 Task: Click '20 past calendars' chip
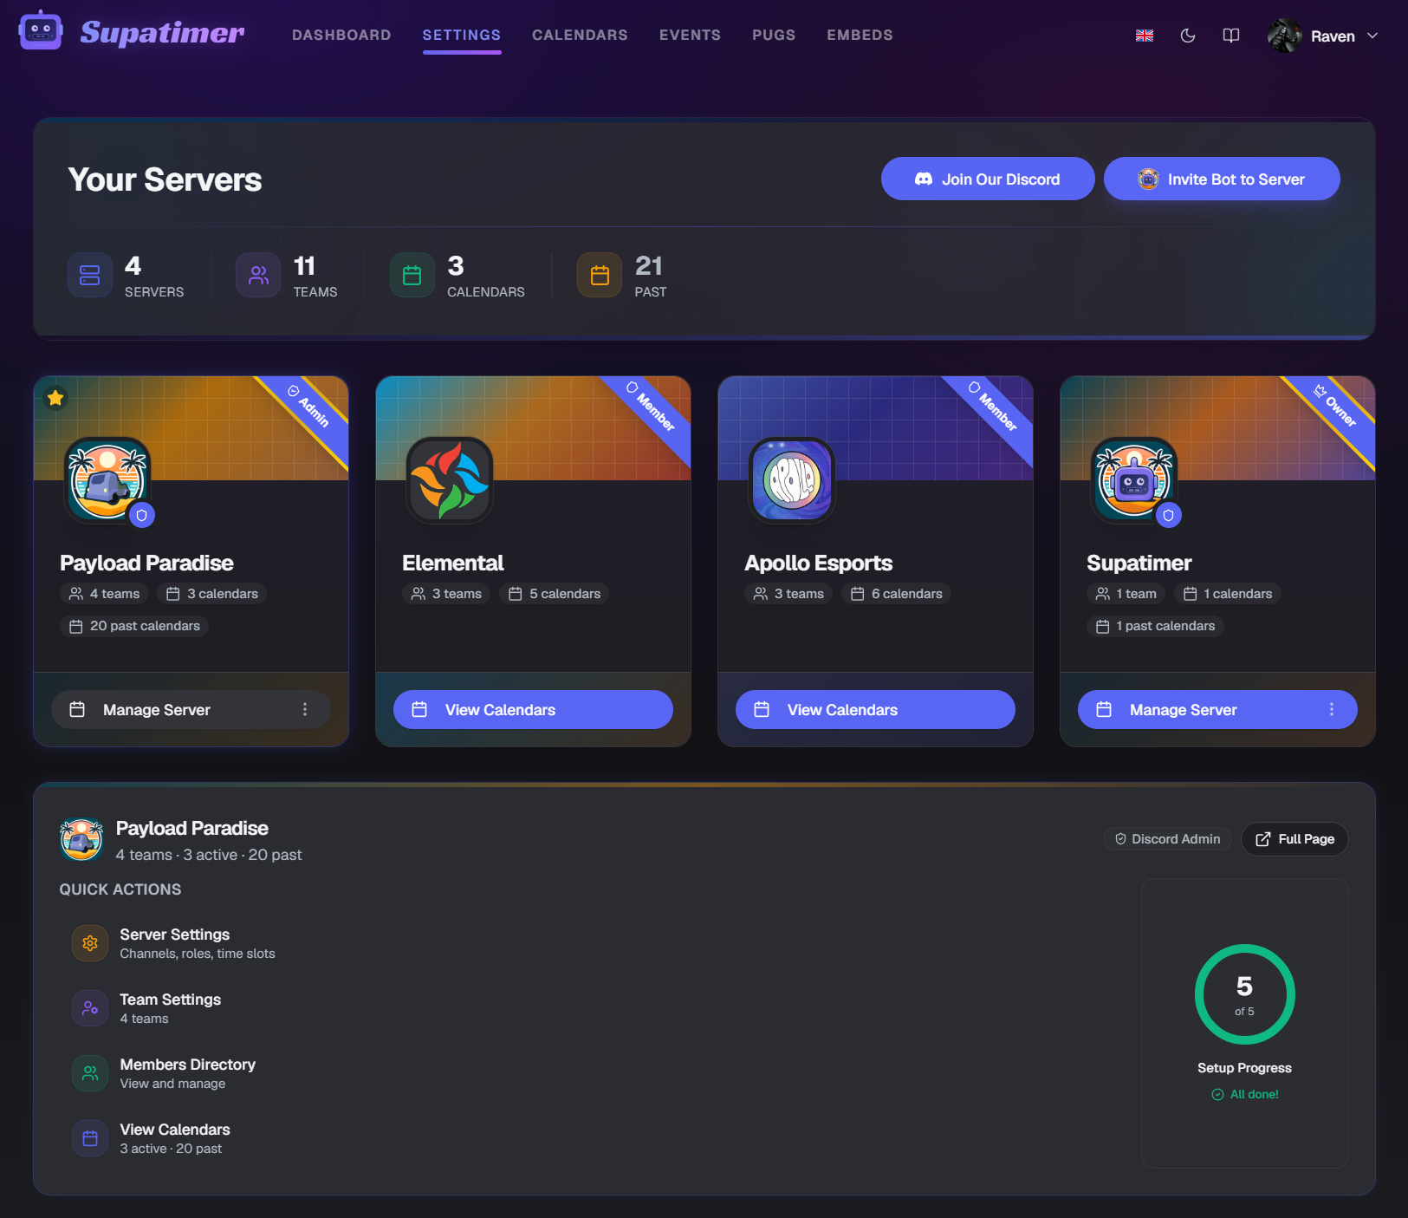pyautogui.click(x=134, y=626)
